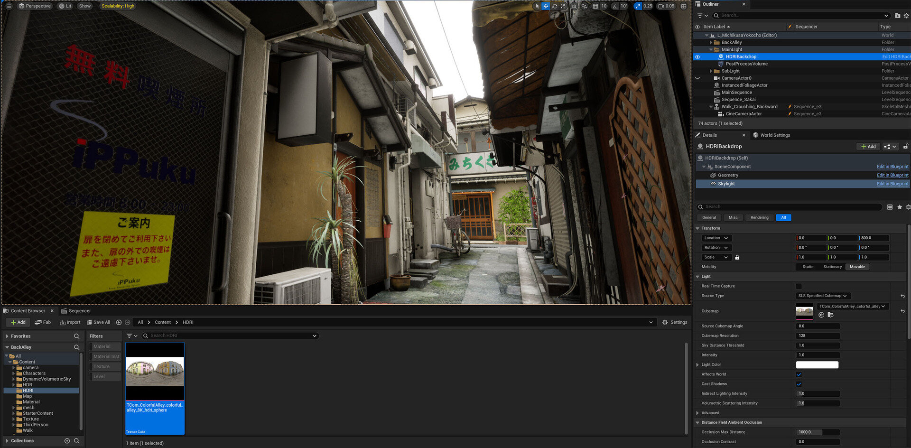Expand the BackAlley folder in Outliner
Screen dimensions: 911x448
tap(711, 43)
